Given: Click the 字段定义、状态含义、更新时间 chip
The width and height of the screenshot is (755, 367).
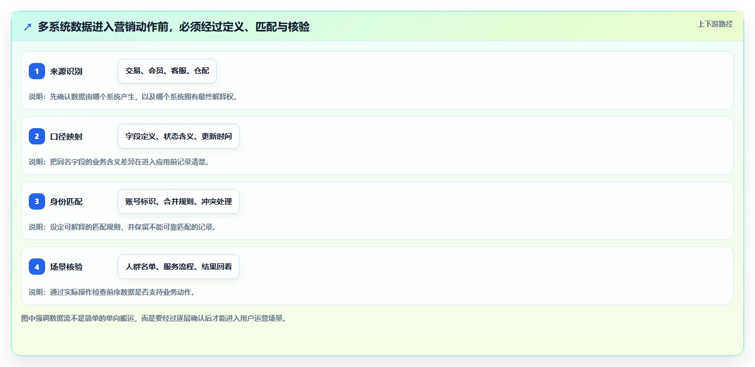Looking at the screenshot, I should pos(179,136).
